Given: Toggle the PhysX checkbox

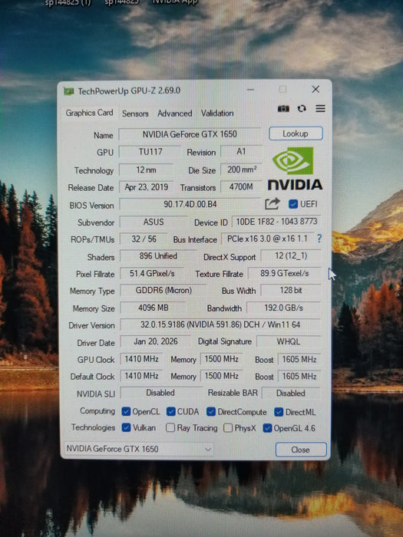Looking at the screenshot, I should (228, 428).
